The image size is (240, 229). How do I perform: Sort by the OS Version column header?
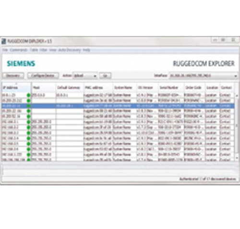147,87
